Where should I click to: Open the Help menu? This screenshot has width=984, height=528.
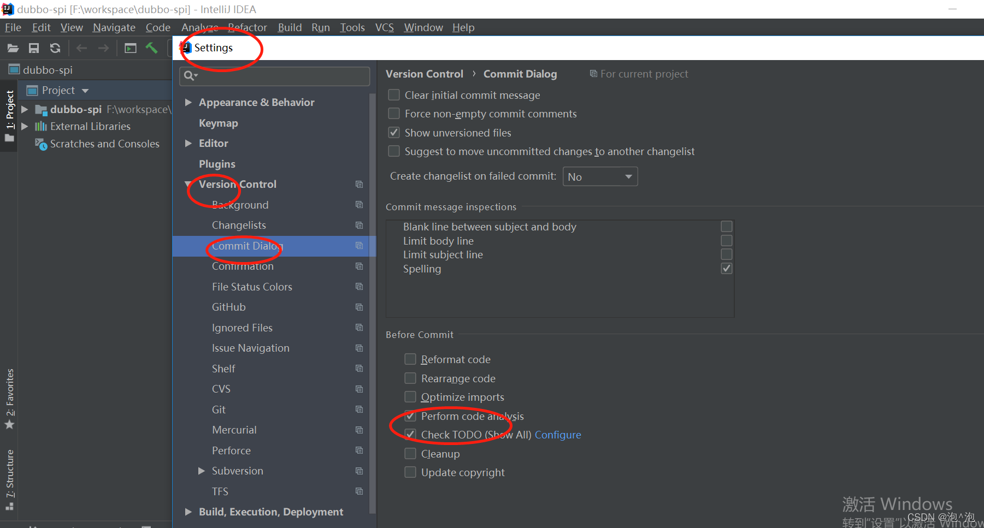[463, 28]
